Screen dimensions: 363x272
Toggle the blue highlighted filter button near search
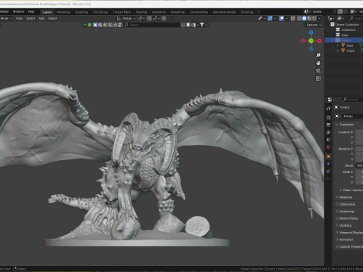(95, 25)
